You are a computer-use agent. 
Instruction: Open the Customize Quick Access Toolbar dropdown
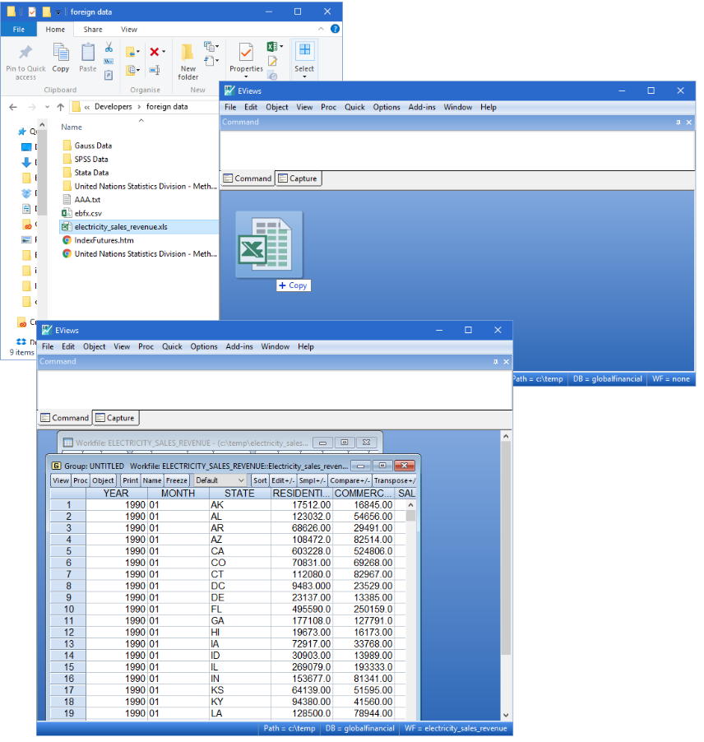click(x=58, y=12)
